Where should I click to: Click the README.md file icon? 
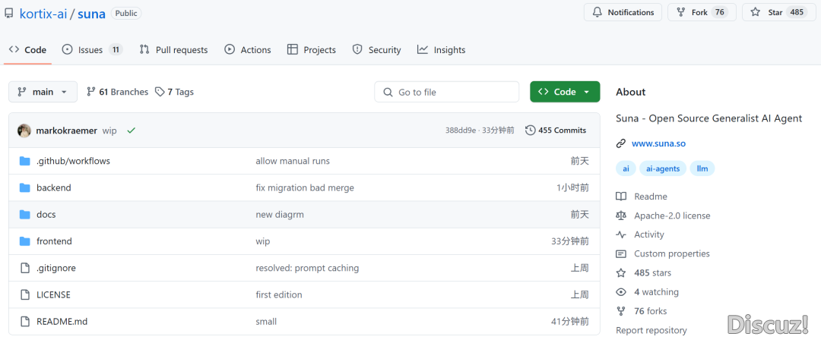click(x=24, y=322)
